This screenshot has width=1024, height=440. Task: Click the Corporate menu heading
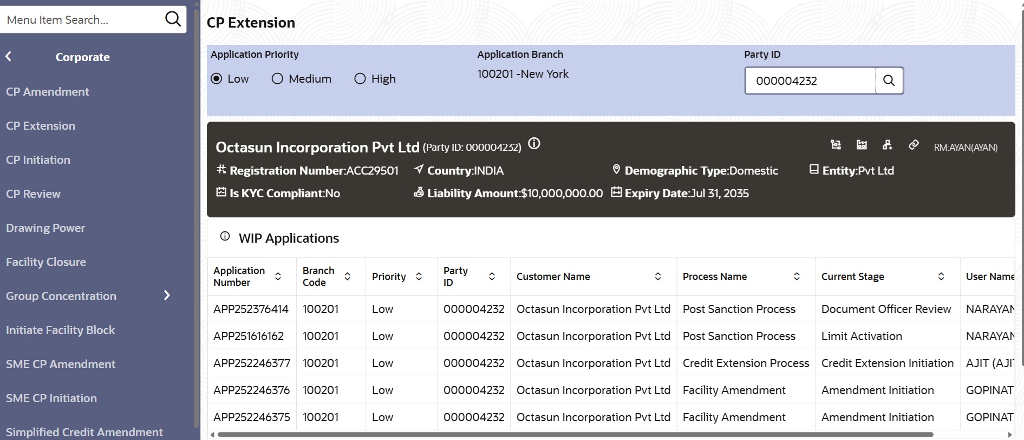click(x=83, y=57)
